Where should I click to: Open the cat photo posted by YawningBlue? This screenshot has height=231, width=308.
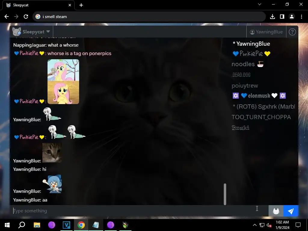tap(52, 152)
